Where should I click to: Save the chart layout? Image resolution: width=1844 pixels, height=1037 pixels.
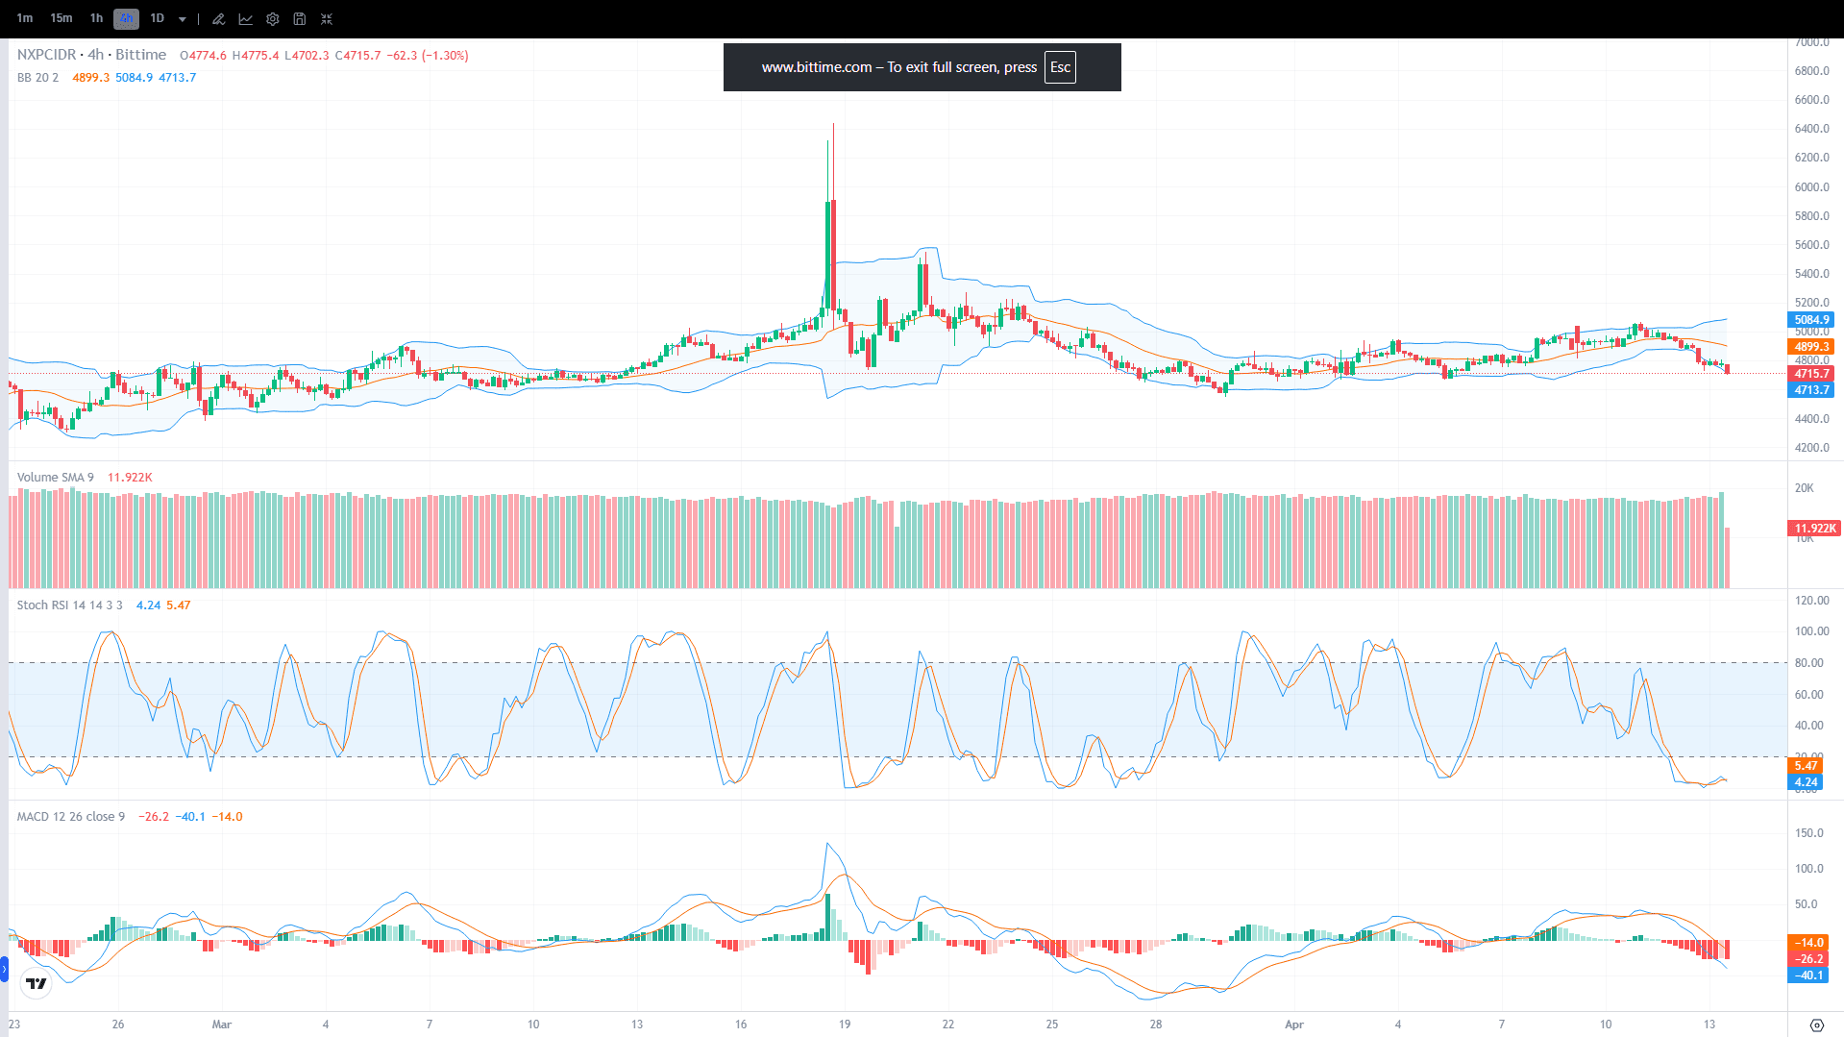tap(299, 18)
